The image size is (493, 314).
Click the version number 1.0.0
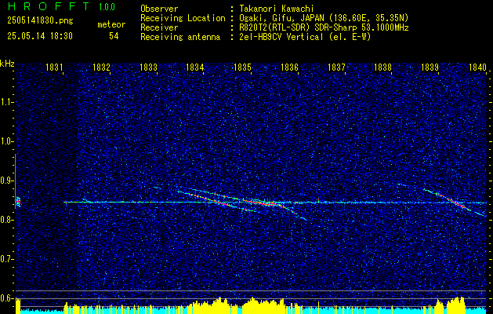pos(107,7)
